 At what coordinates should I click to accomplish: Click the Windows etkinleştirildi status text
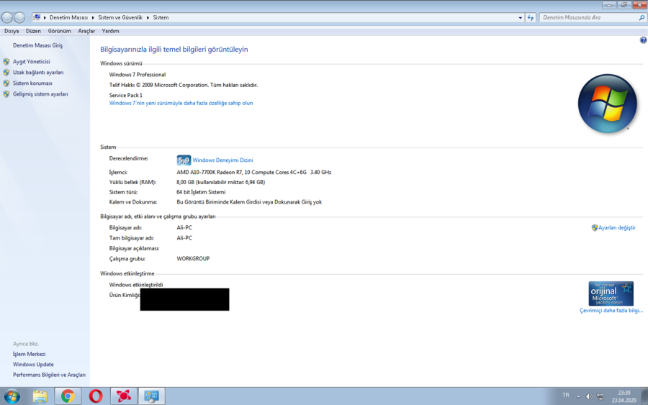136,285
